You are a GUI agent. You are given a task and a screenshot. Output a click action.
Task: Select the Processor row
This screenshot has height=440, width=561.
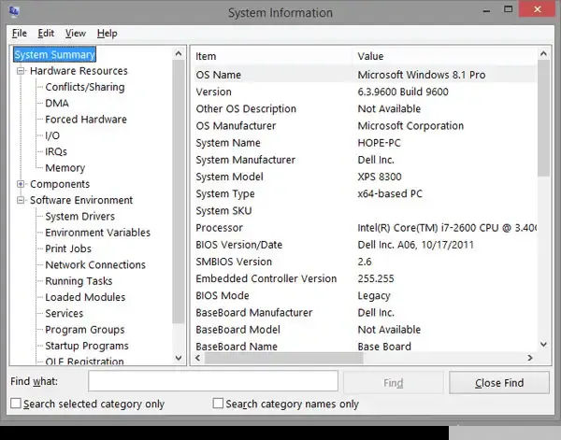click(x=365, y=228)
